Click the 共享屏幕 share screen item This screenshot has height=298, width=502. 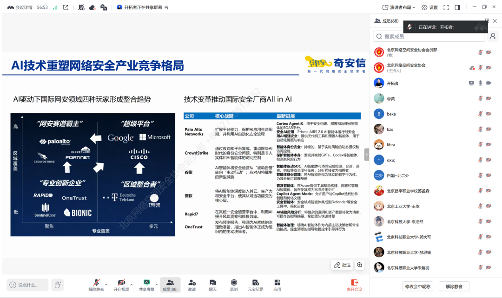147,285
